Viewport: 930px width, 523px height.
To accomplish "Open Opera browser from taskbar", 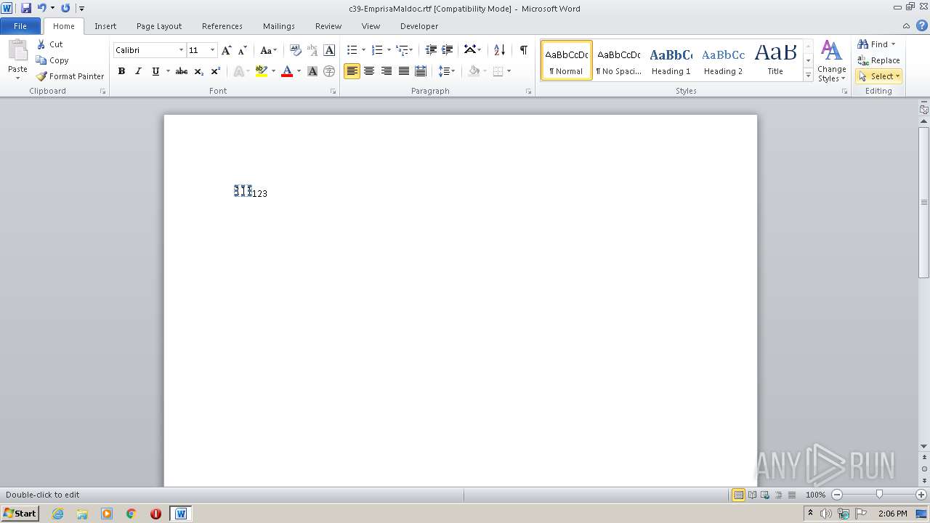I will click(x=155, y=514).
